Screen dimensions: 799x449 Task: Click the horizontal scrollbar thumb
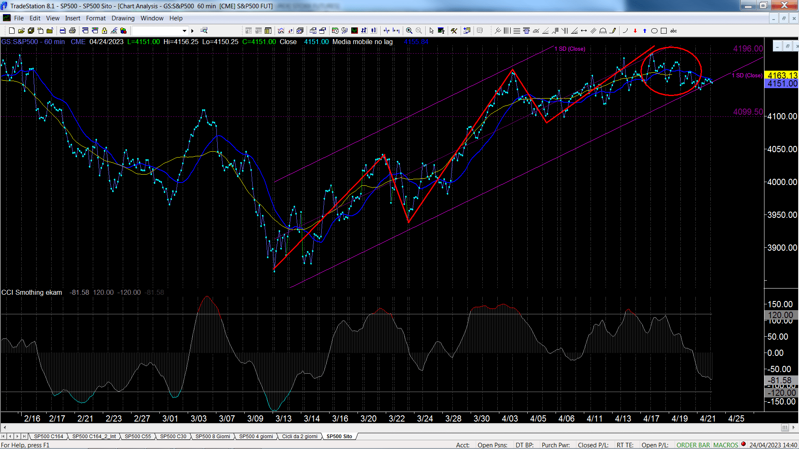click(x=785, y=428)
